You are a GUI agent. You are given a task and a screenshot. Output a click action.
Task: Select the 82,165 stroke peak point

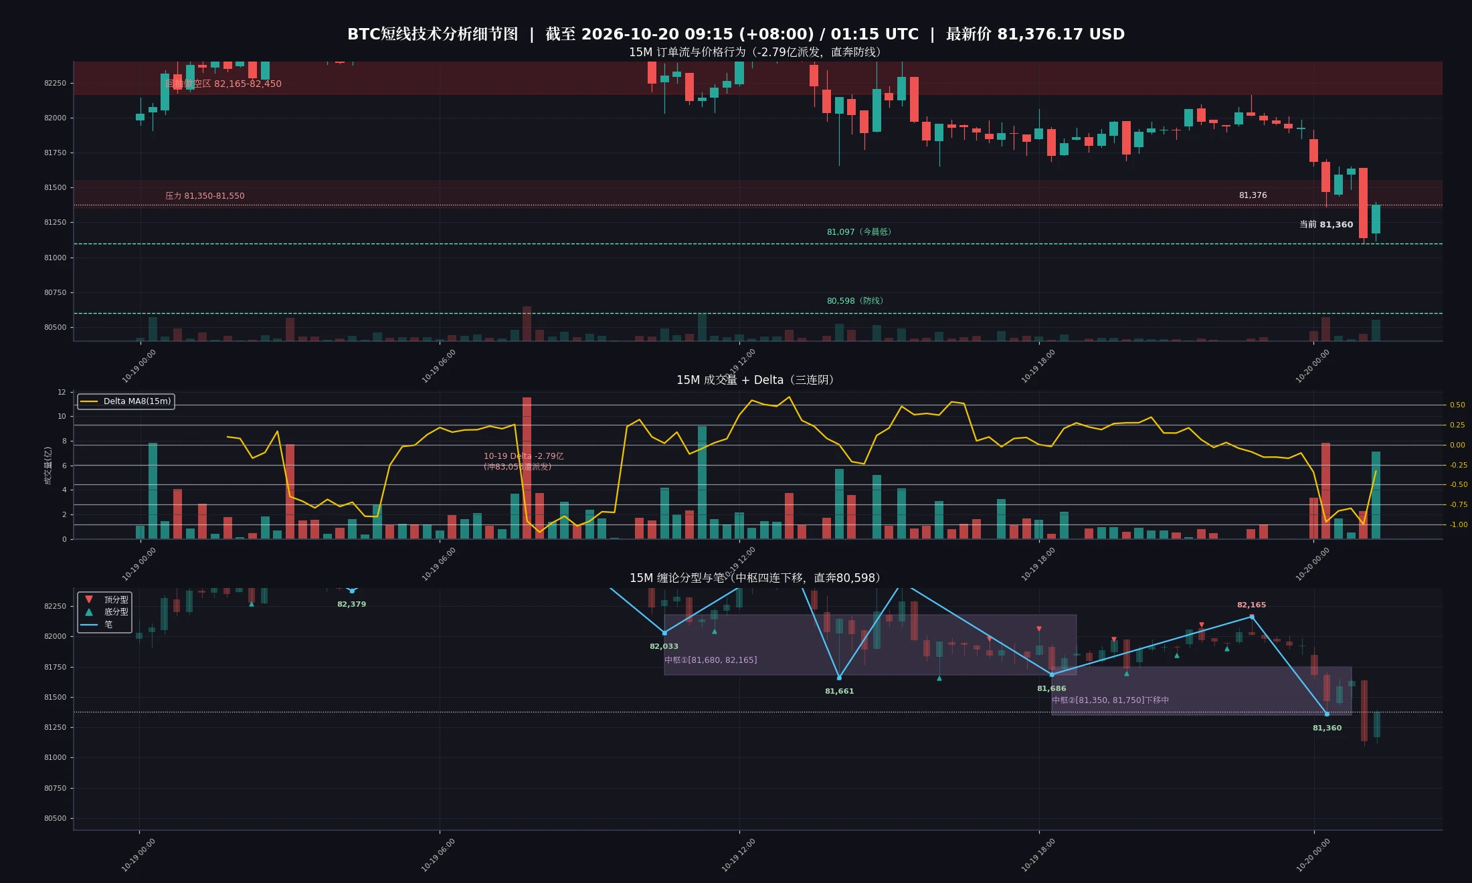click(1252, 616)
